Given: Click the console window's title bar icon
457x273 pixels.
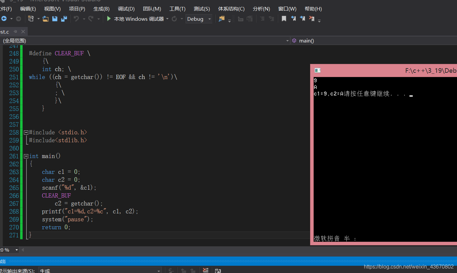Looking at the screenshot, I should (318, 70).
